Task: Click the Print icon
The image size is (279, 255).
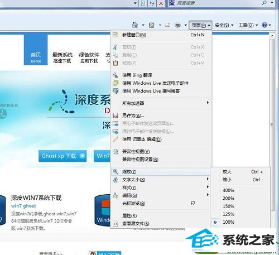Action: pyautogui.click(x=177, y=25)
